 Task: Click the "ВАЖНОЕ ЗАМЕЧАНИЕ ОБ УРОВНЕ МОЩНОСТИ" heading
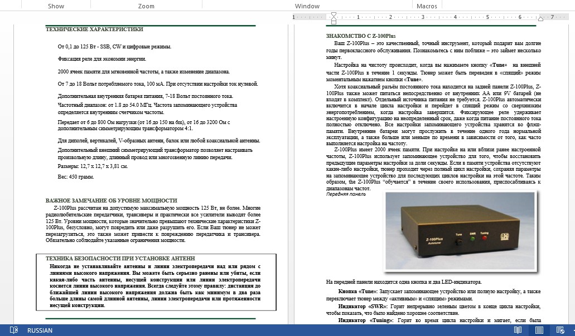coord(111,201)
